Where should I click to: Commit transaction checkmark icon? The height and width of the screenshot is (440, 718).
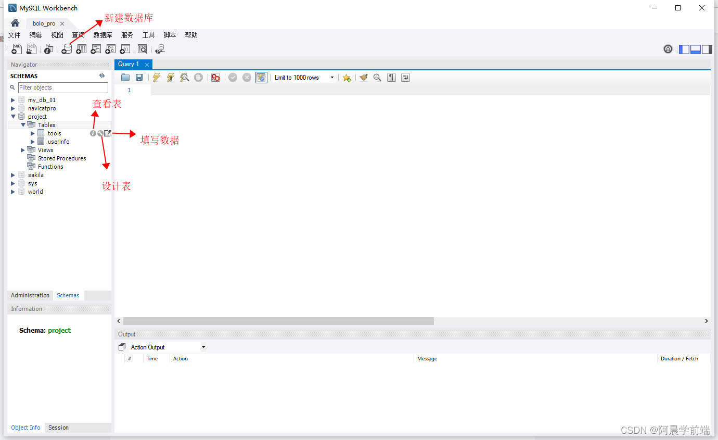233,78
